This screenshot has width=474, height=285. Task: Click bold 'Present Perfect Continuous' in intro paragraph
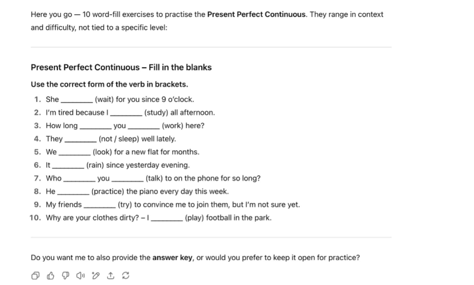pos(256,14)
